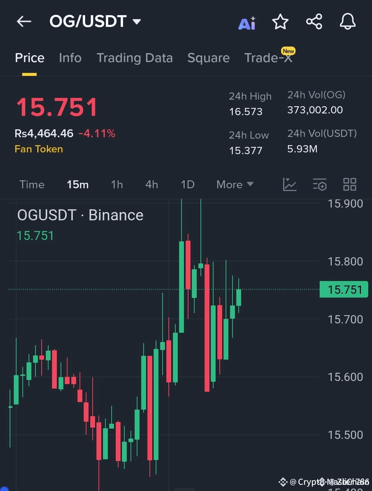The image size is (372, 491).
Task: Switch to the Info tab
Action: (x=70, y=58)
